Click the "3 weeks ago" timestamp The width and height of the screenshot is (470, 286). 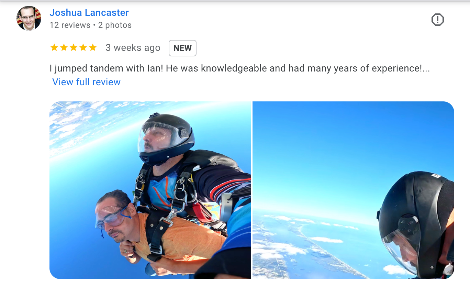133,48
